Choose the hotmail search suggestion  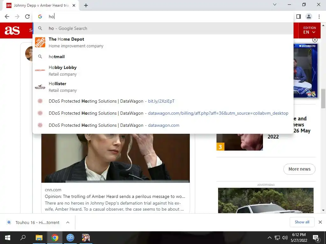click(x=163, y=57)
